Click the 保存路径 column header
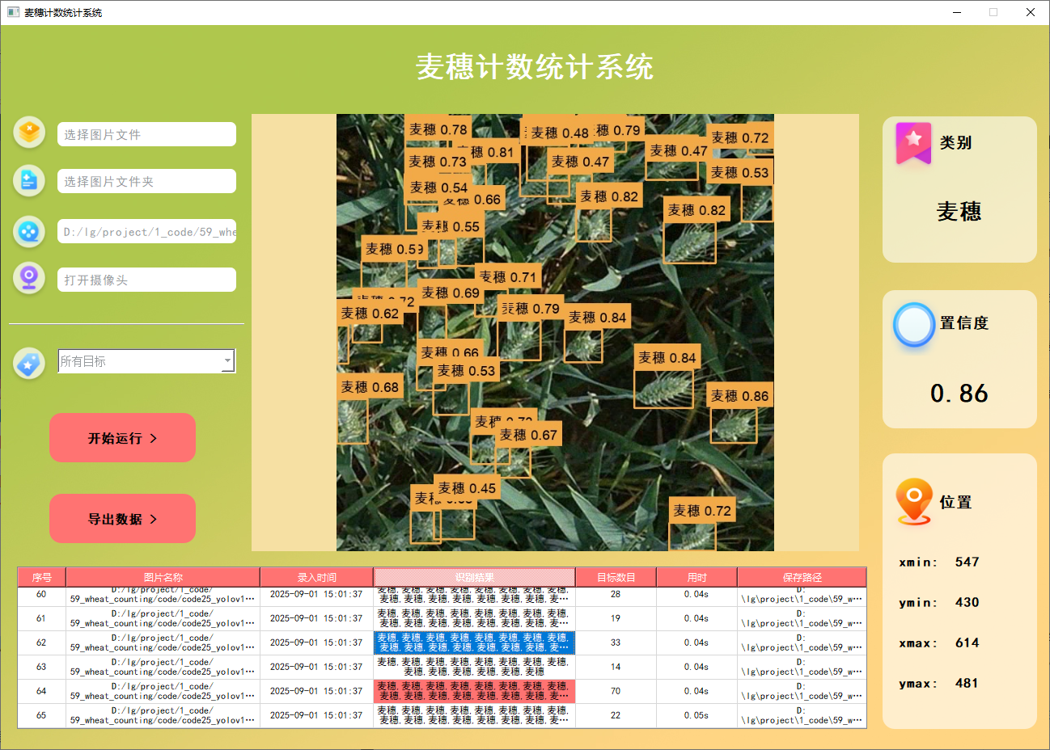 point(802,577)
